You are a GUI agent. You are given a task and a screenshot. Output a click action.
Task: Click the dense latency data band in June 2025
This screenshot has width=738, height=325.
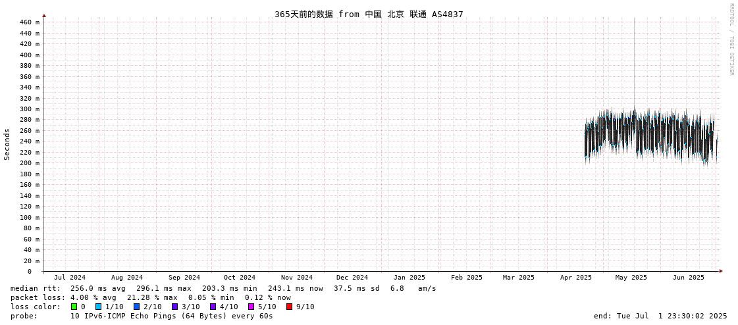pyautogui.click(x=689, y=136)
